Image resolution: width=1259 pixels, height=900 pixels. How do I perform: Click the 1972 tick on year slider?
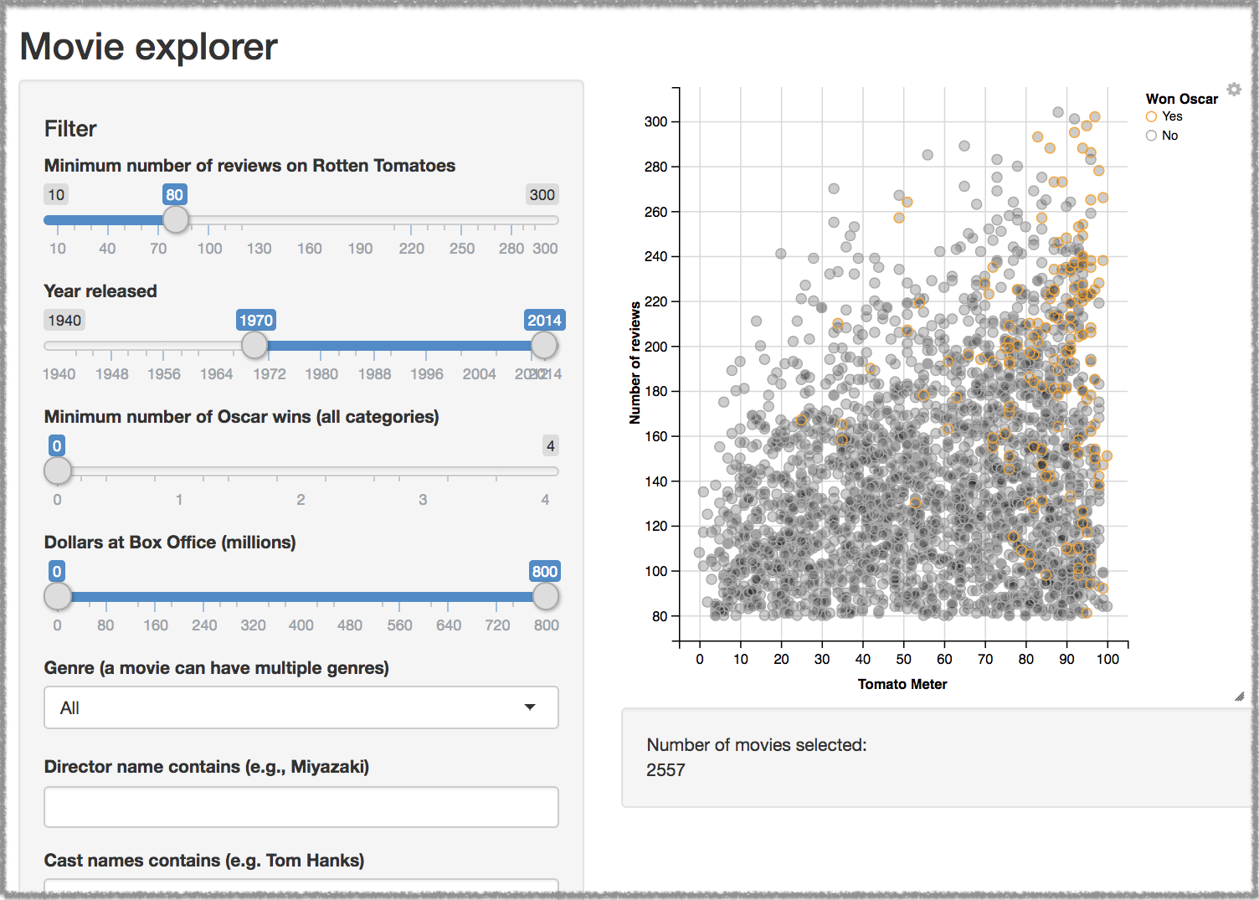[x=270, y=374]
